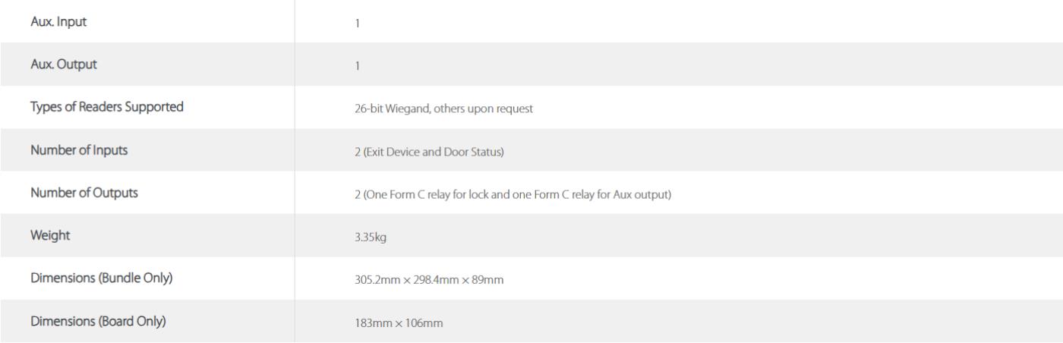Click the Number of Inputs label
Screen dimensions: 1063x343
[79, 149]
